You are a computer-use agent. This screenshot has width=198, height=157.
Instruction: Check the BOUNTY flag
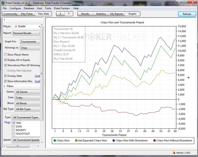pyautogui.click(x=14, y=130)
